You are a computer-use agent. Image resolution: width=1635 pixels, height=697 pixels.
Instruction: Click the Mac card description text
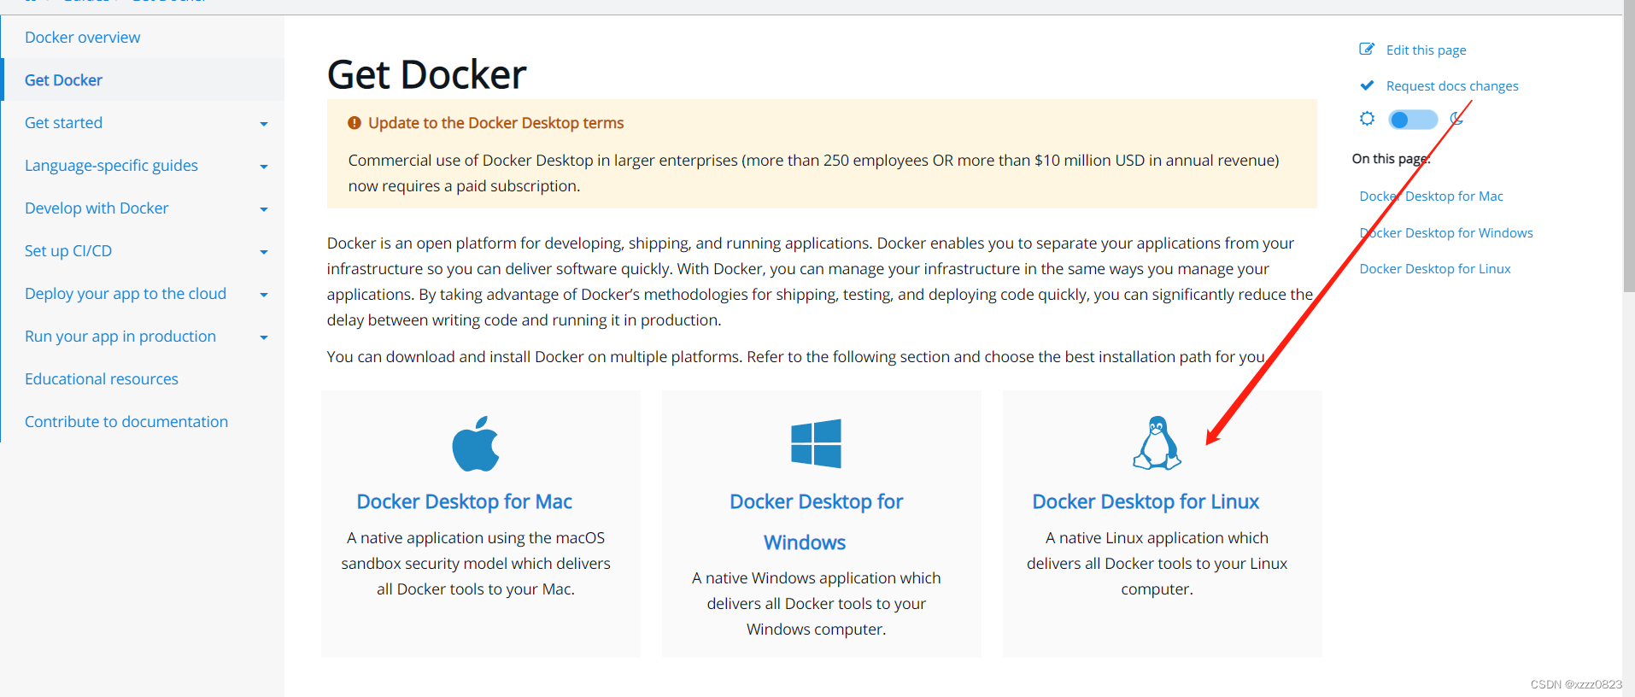tap(476, 564)
